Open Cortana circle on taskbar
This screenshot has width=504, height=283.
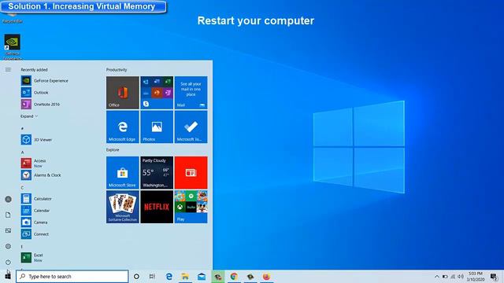click(x=136, y=276)
